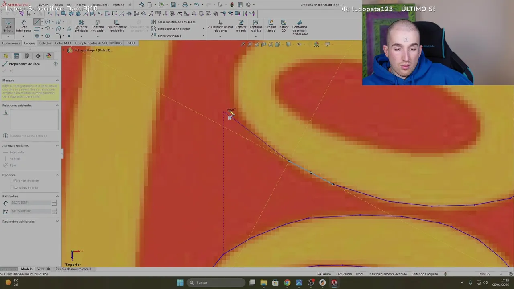The height and width of the screenshot is (289, 514).
Task: Toggle Para construcción checkbox
Action: (x=12, y=181)
